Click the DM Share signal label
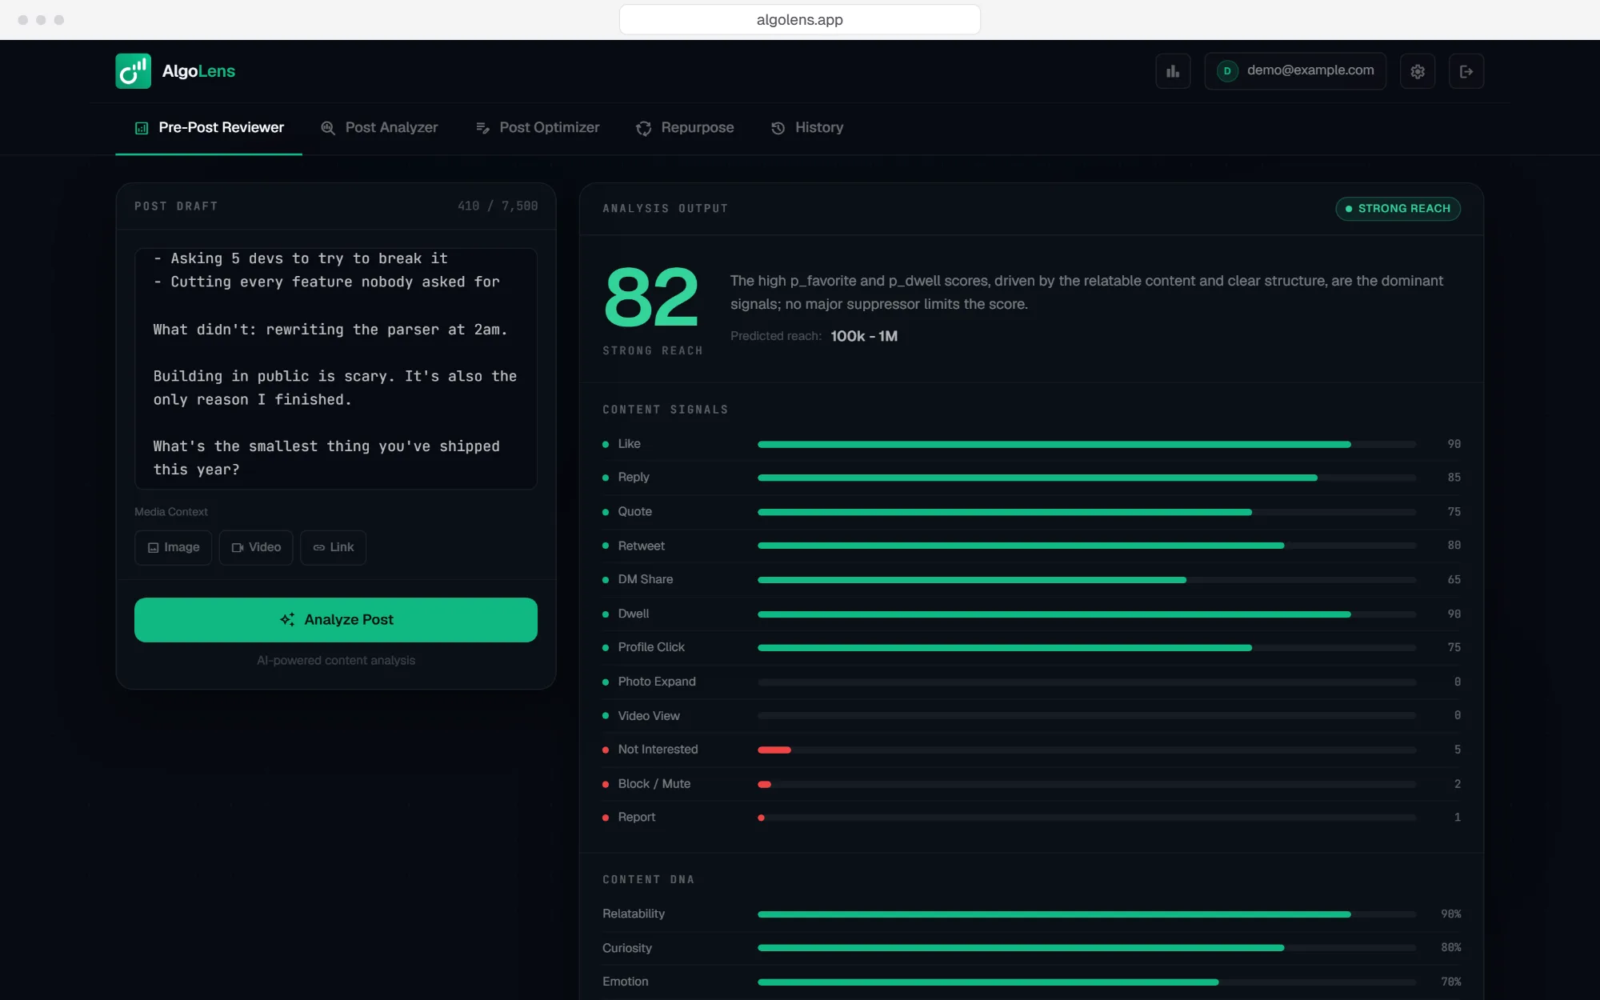This screenshot has height=1000, width=1600. point(645,579)
